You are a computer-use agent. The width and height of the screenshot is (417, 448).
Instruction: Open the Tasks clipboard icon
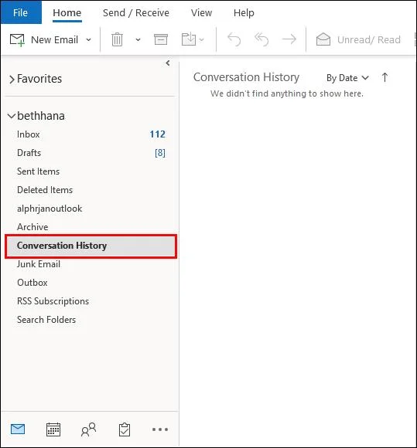point(125,429)
